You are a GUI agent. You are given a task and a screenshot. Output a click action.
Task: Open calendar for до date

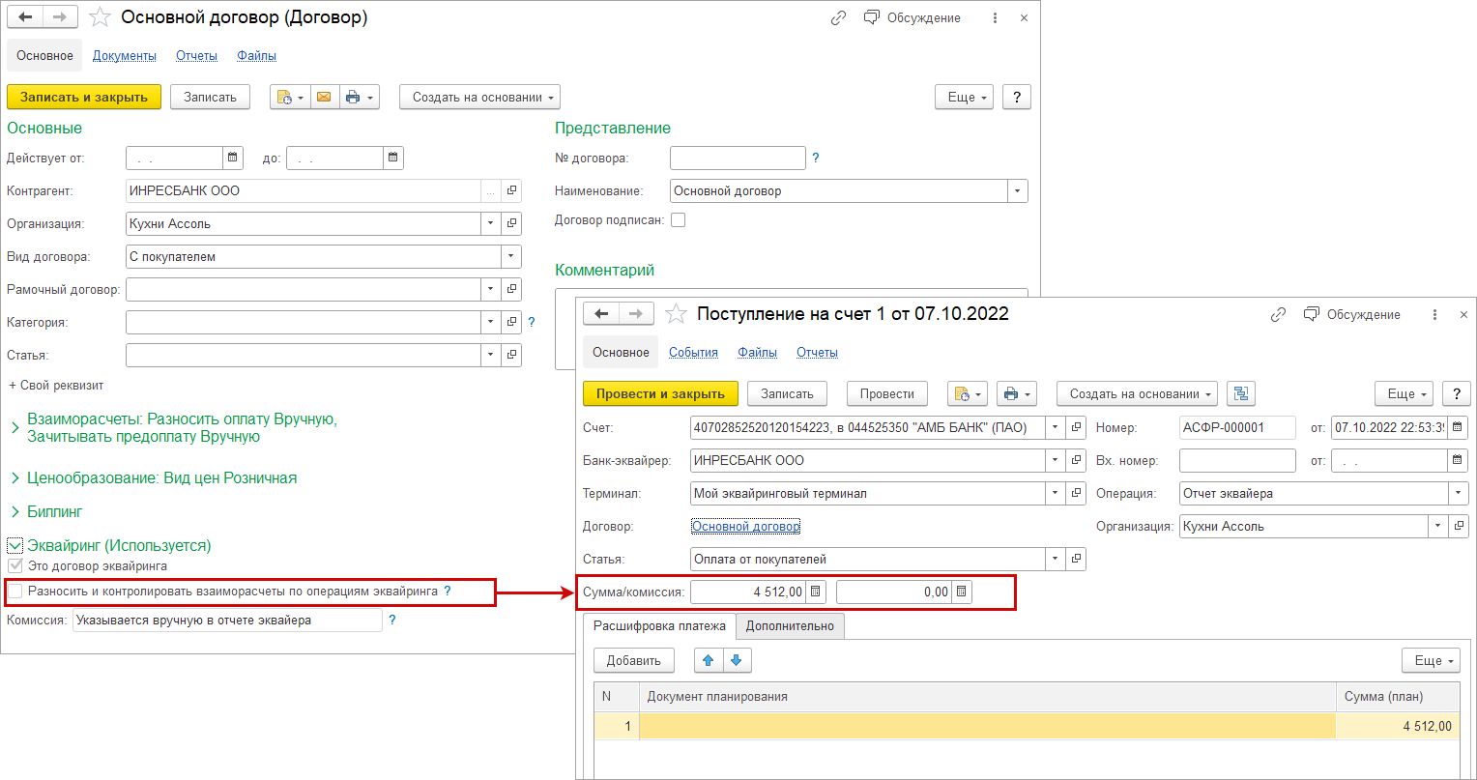click(392, 158)
